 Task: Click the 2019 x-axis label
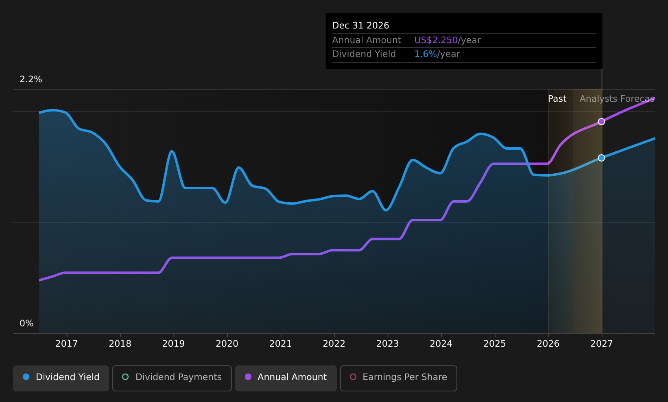pos(173,344)
